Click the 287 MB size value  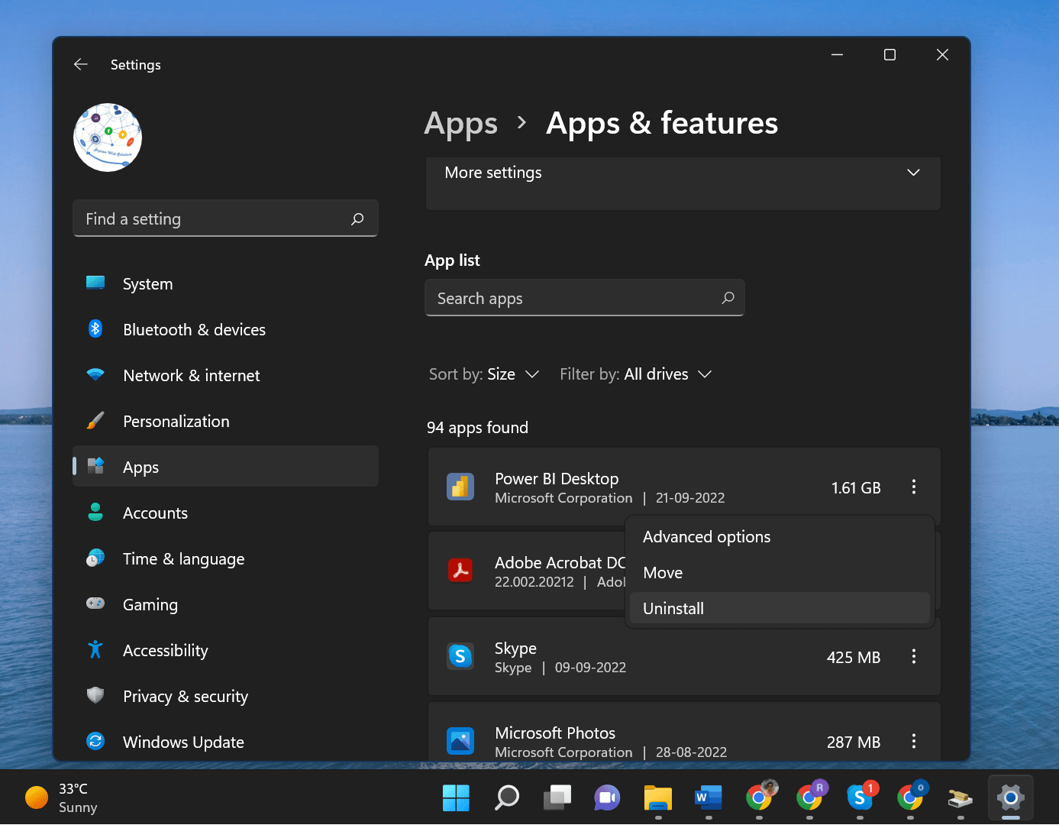[x=854, y=742]
